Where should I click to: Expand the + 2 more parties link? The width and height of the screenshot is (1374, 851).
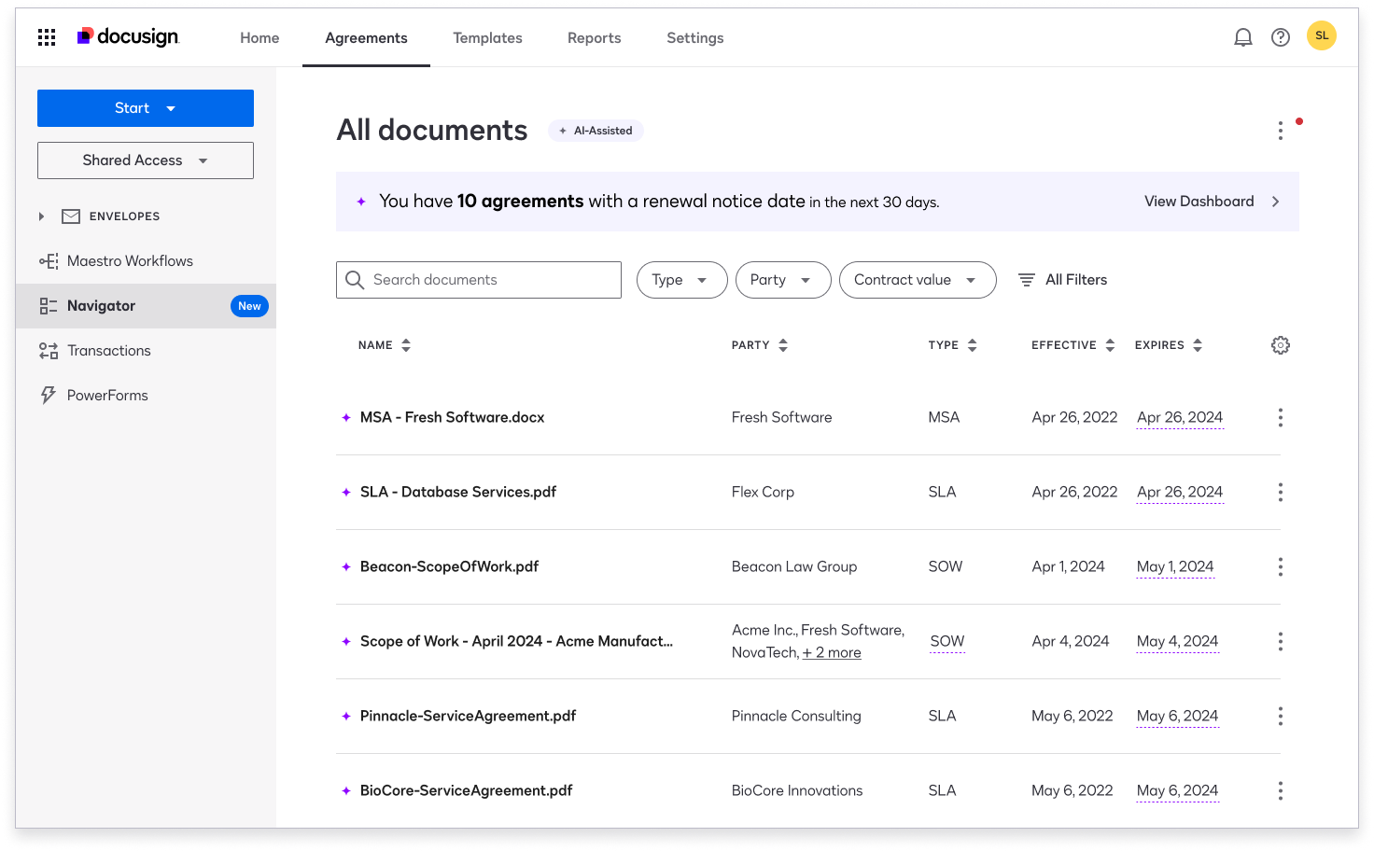831,651
